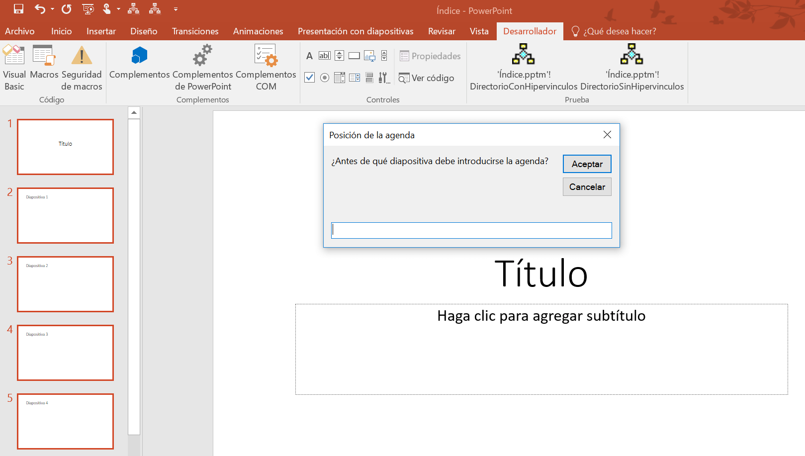Insert a Toggle Button control

pyautogui.click(x=369, y=78)
